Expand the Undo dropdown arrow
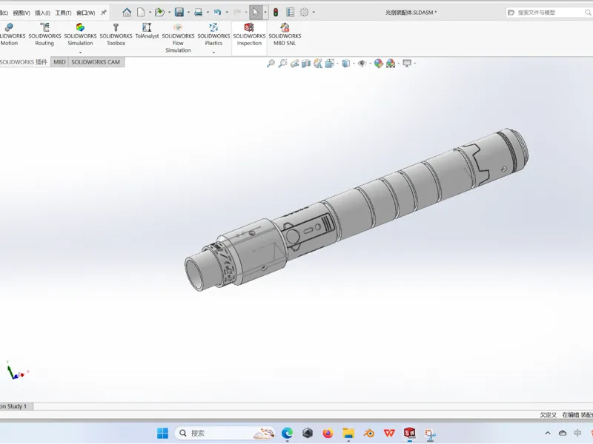The image size is (593, 444). 227,13
